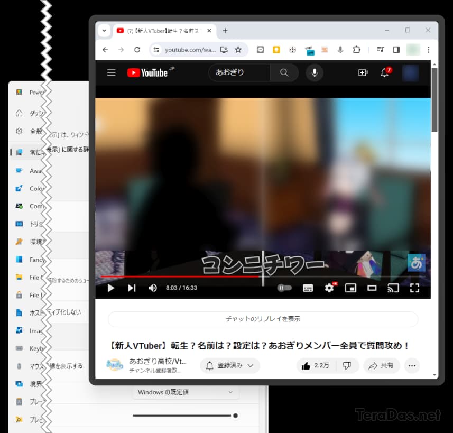Expand the Windows の既定値 dropdown
The height and width of the screenshot is (433, 453).
(186, 392)
